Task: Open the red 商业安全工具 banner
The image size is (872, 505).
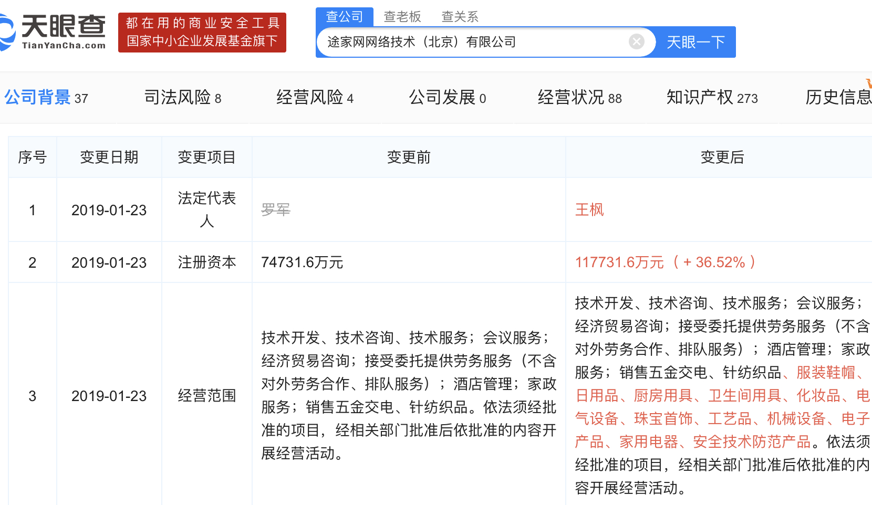Action: pyautogui.click(x=202, y=33)
